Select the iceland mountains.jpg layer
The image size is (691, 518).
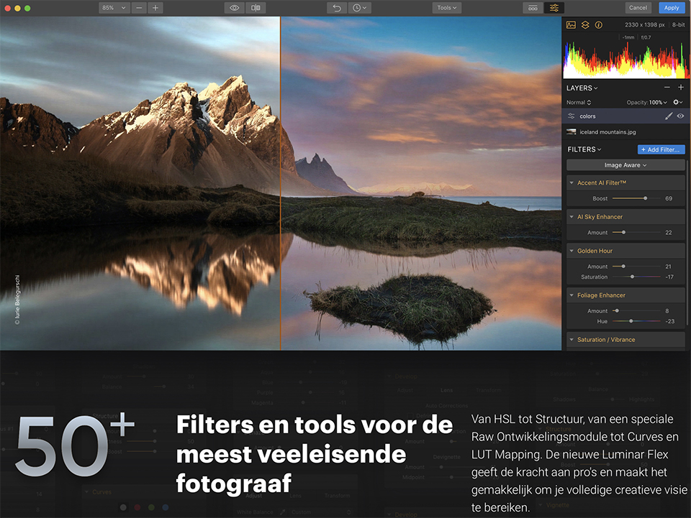click(625, 132)
